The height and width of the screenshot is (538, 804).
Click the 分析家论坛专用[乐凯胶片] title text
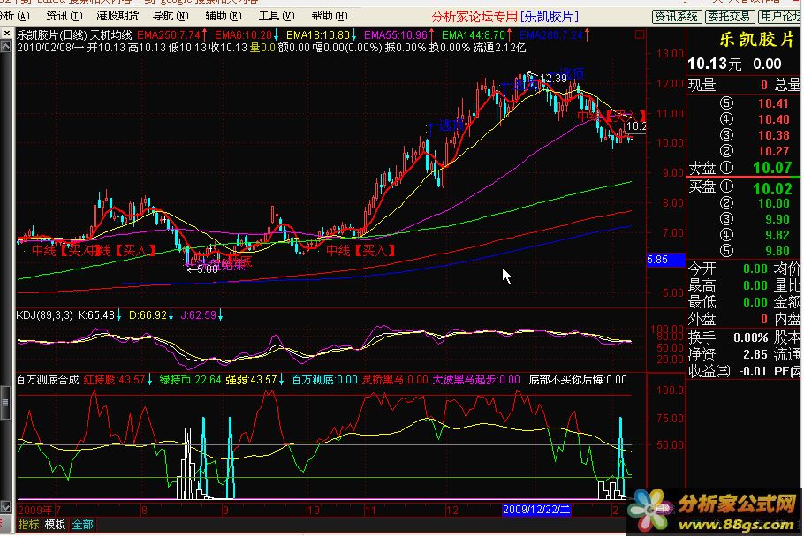[505, 17]
